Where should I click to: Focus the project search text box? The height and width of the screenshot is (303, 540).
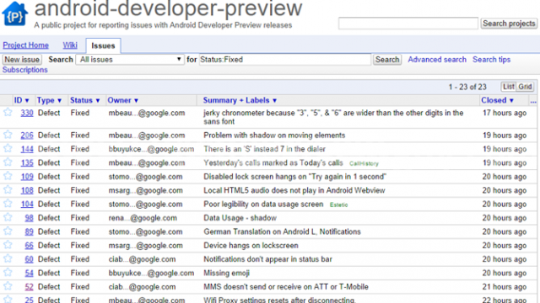tap(408, 24)
